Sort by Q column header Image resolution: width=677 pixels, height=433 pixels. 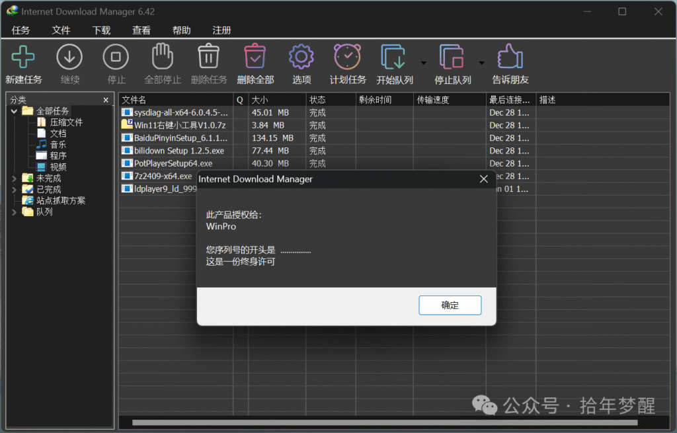pos(241,100)
